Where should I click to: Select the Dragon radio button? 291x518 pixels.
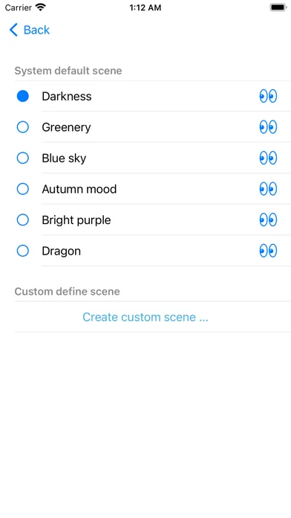pyautogui.click(x=23, y=251)
